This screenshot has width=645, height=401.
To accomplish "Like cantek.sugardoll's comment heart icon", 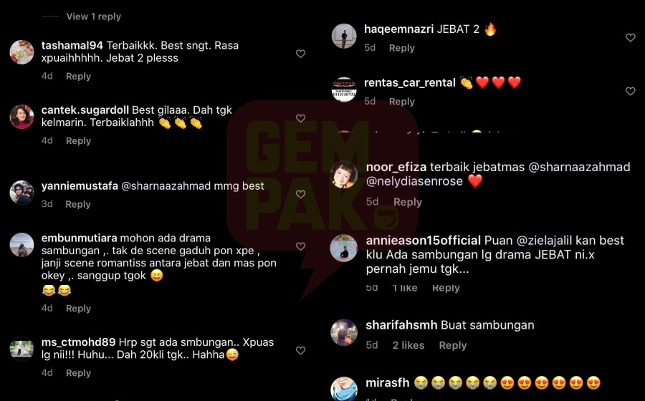I will tap(301, 118).
